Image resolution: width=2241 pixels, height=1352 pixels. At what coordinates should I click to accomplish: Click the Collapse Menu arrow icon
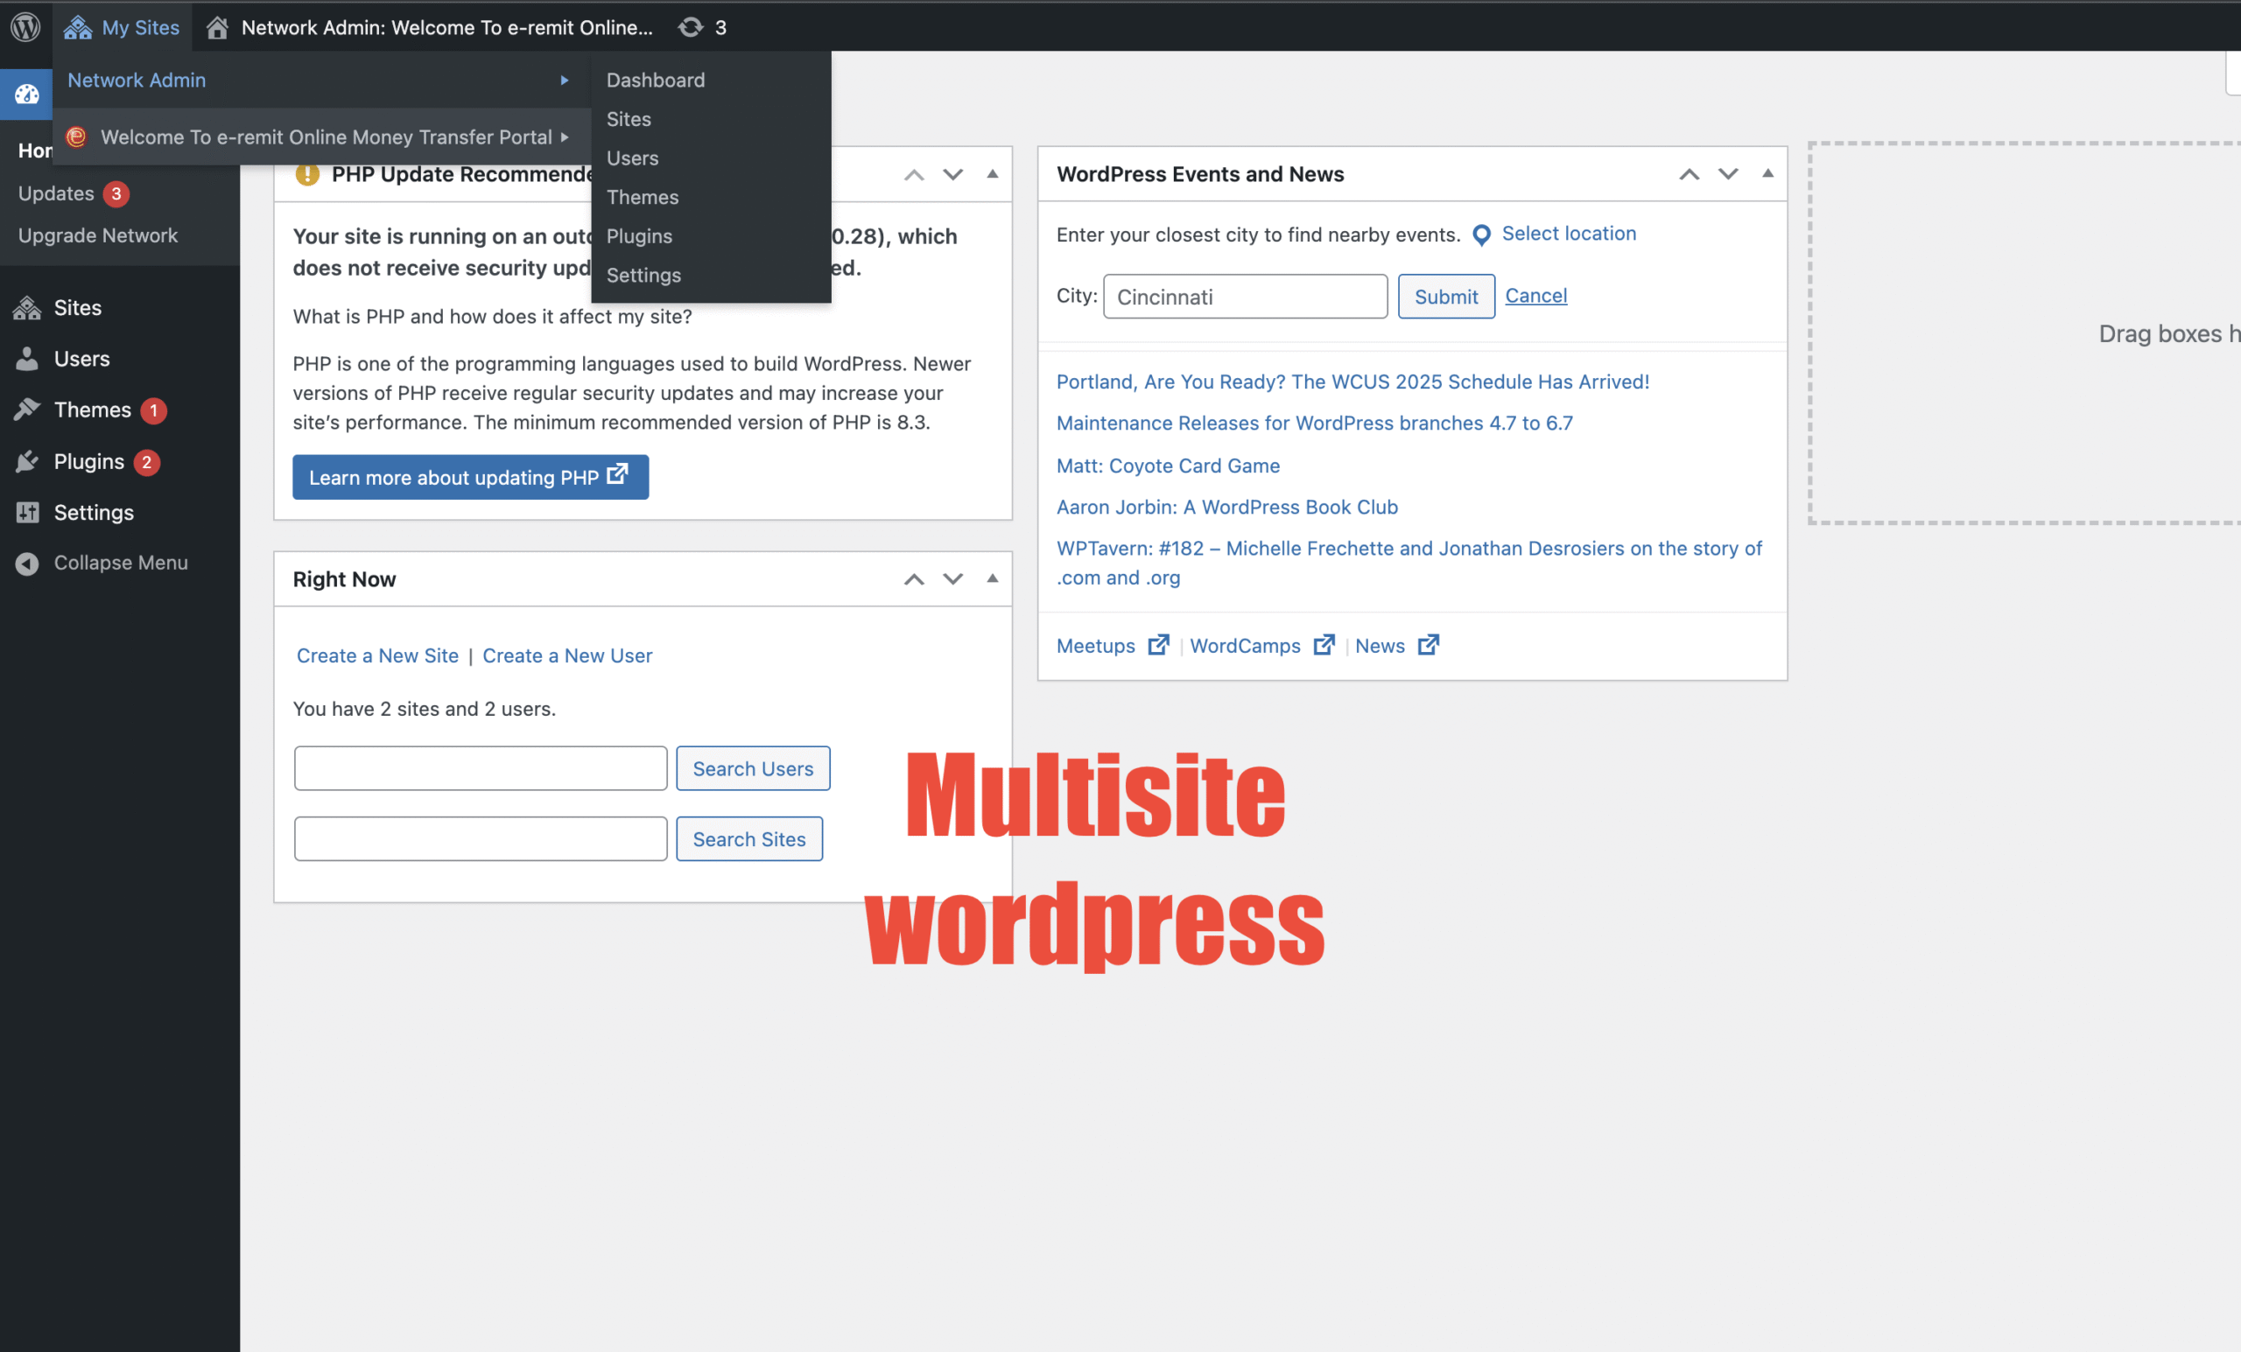tap(27, 564)
